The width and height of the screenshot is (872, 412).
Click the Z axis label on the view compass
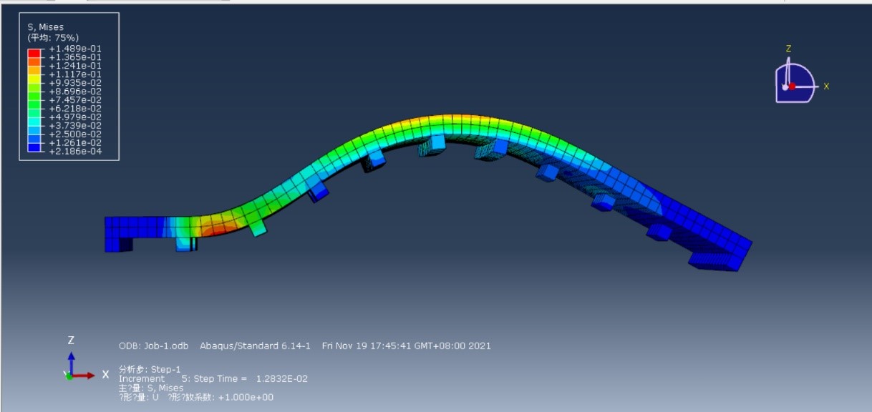(x=788, y=49)
